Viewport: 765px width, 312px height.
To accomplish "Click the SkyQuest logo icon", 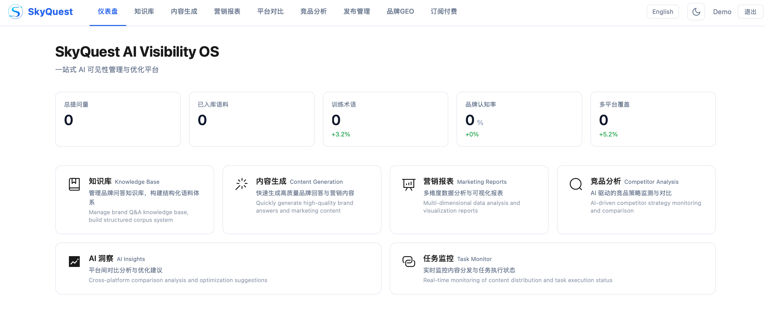I will click(x=15, y=12).
